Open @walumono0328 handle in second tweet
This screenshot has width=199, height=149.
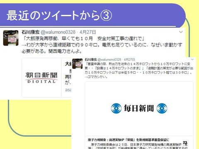[109, 60]
